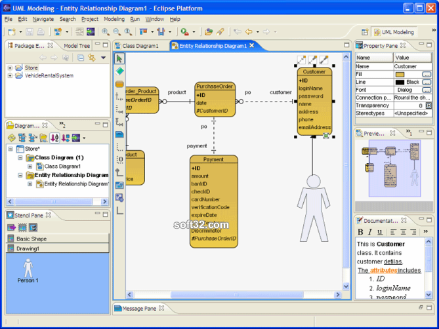Select the pointer tool in diagram palette
The width and height of the screenshot is (439, 329).
click(x=119, y=58)
